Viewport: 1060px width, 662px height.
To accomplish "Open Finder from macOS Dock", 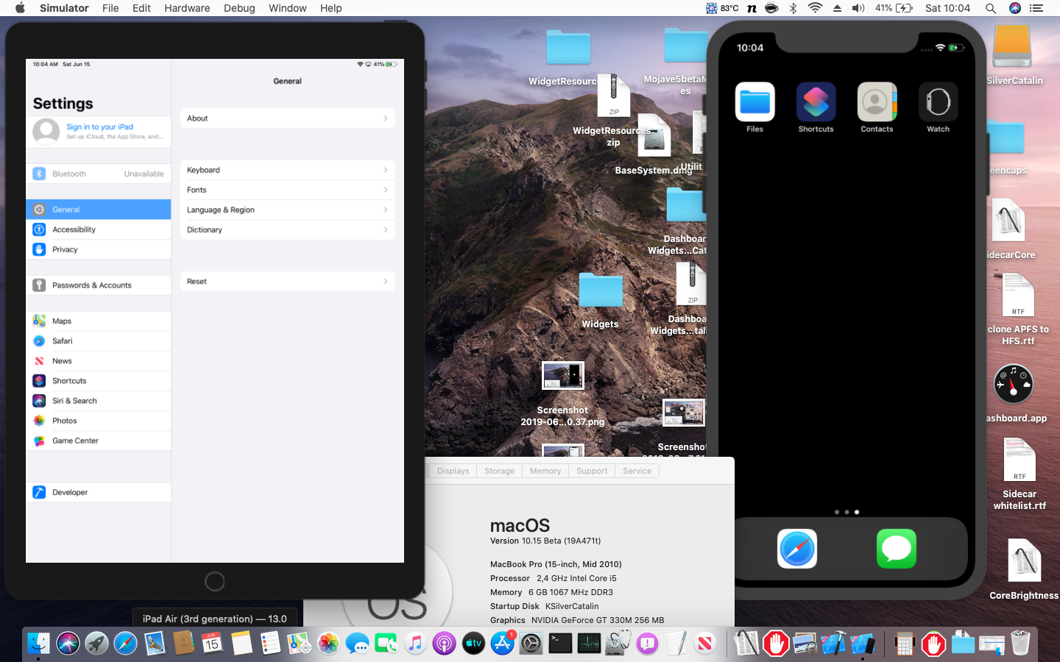I will coord(38,644).
